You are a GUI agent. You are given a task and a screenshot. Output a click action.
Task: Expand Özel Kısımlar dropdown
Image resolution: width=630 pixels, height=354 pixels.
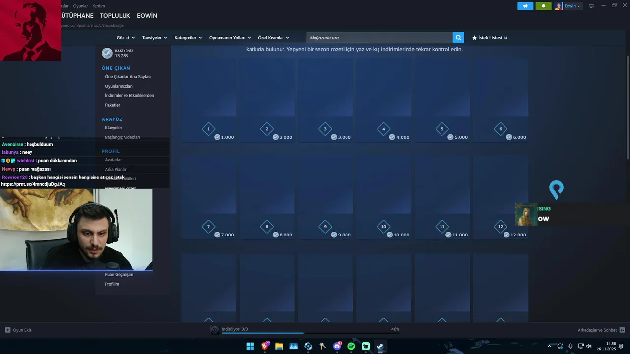(274, 38)
